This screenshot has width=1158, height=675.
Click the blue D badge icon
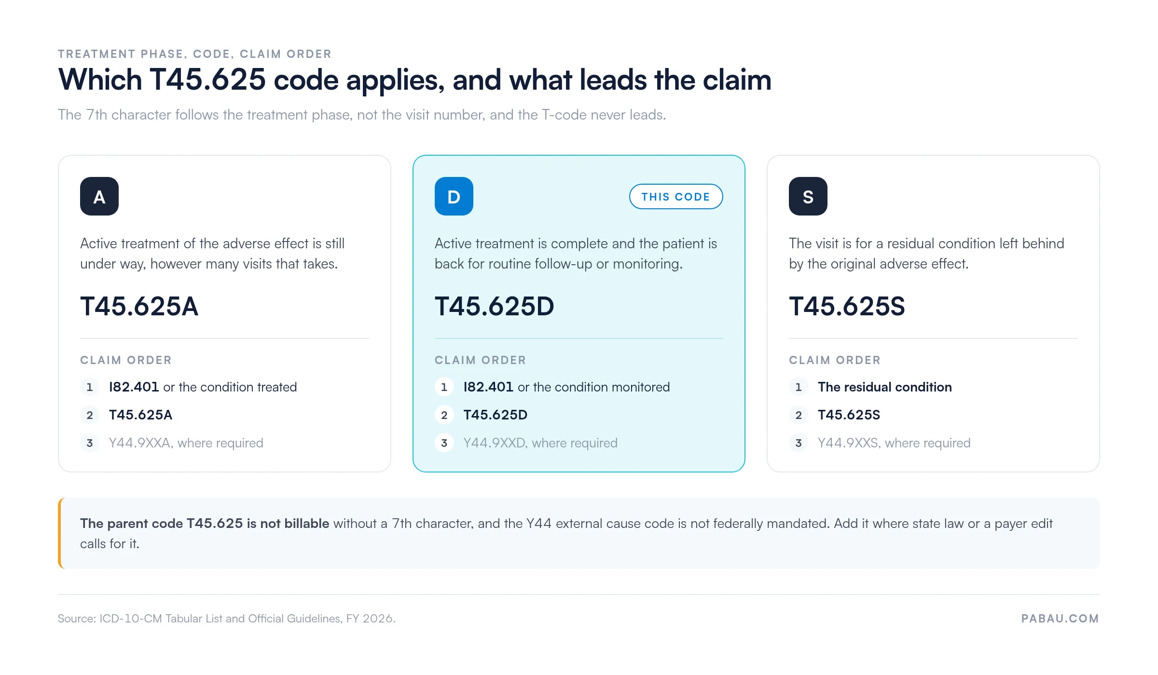click(x=454, y=196)
